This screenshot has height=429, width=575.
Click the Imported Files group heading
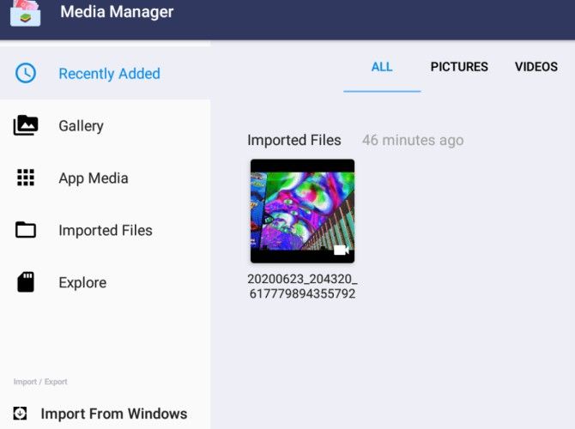(294, 140)
